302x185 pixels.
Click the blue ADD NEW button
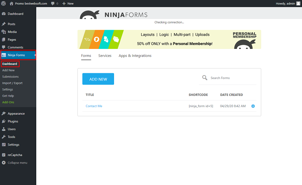98,79
